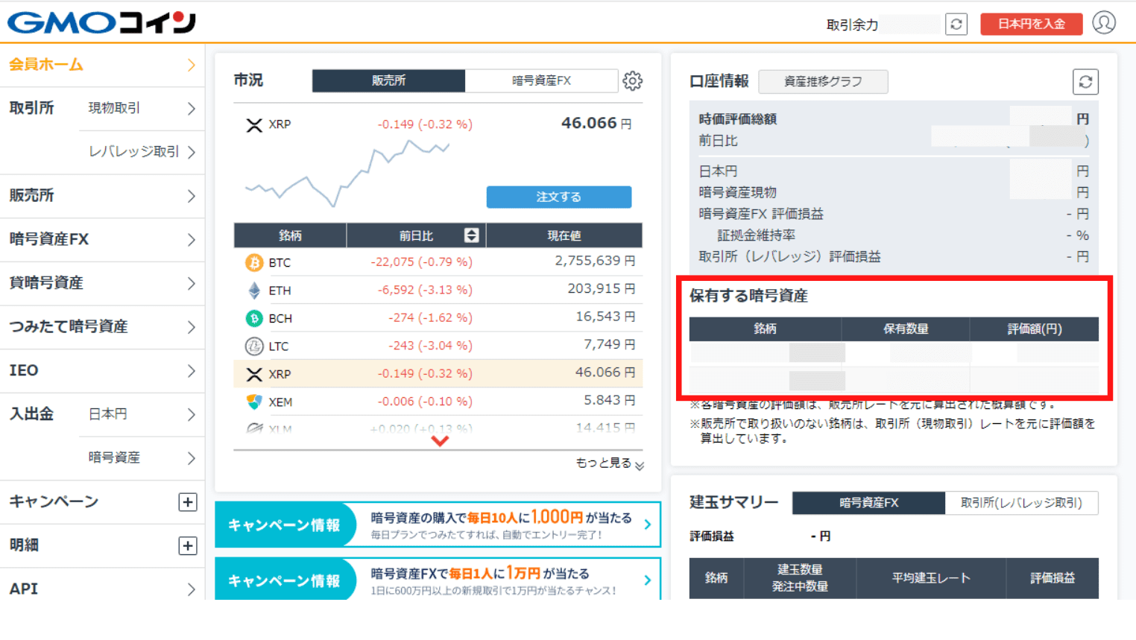Switch to the 暗号資産FX market tab
The image size is (1136, 640).
point(541,80)
